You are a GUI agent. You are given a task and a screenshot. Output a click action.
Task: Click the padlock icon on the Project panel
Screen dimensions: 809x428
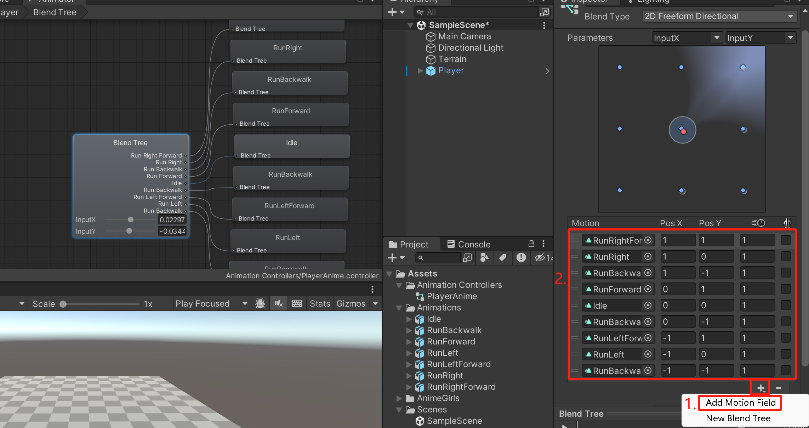click(x=531, y=244)
